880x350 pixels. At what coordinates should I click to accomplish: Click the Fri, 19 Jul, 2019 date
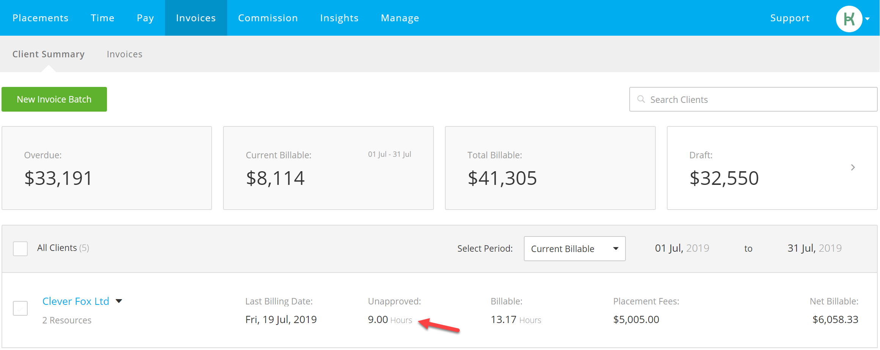[281, 320]
